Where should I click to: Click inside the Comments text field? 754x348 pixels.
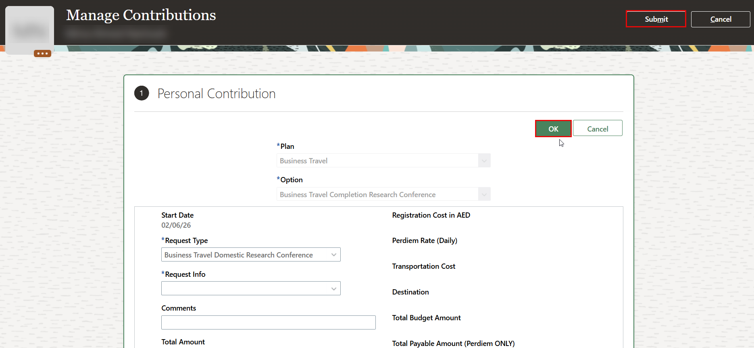[x=269, y=322]
